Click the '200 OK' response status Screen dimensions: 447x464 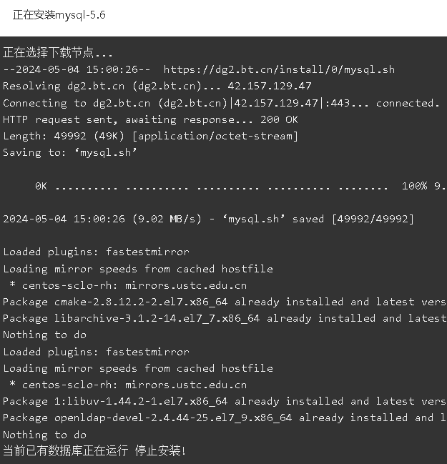pos(279,119)
